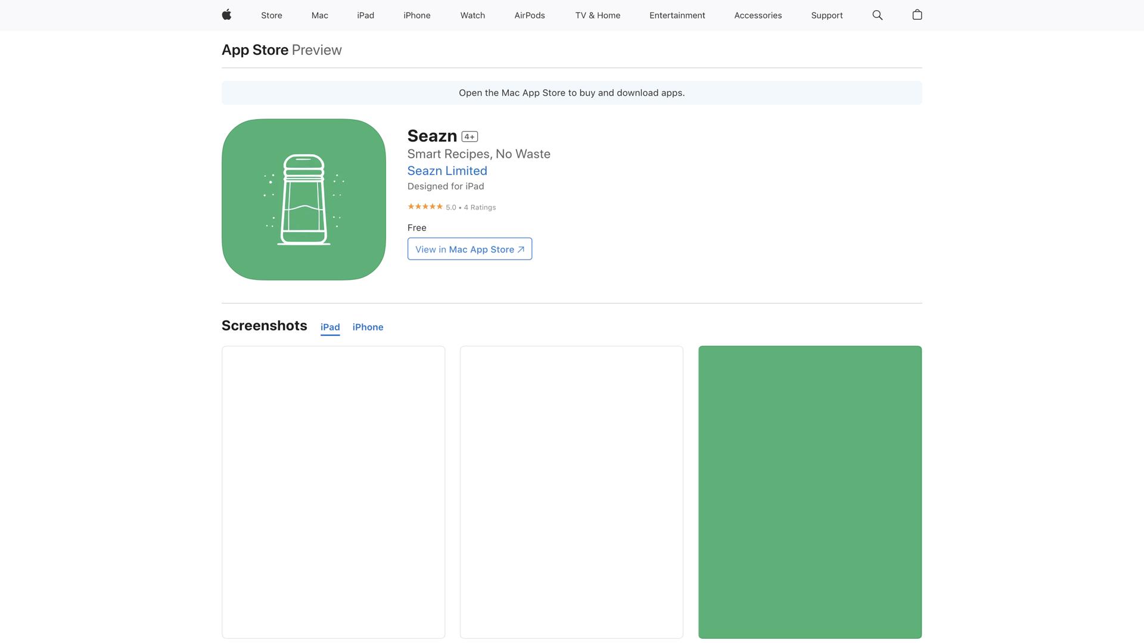Click the App Store heading link
The width and height of the screenshot is (1144, 643).
(x=255, y=50)
